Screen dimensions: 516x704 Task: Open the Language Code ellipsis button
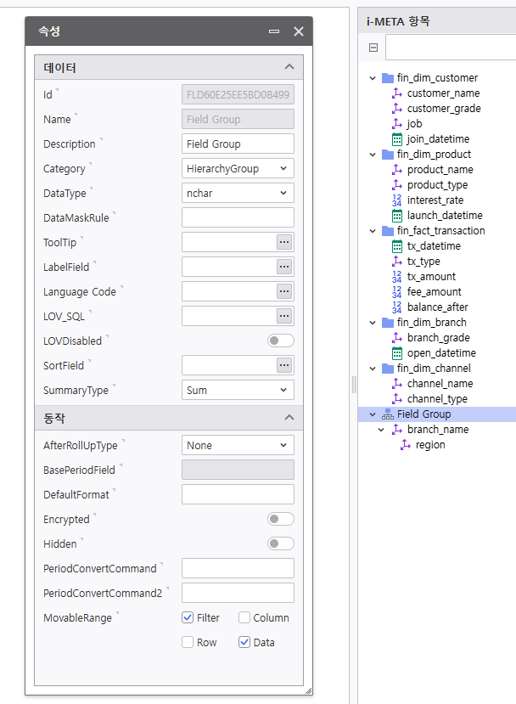click(x=284, y=291)
